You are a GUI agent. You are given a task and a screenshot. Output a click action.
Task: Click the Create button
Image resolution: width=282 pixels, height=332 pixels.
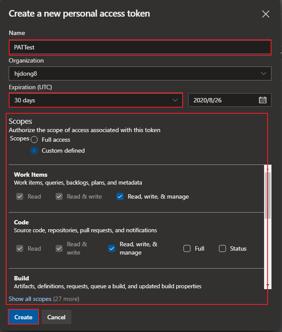[23, 317]
